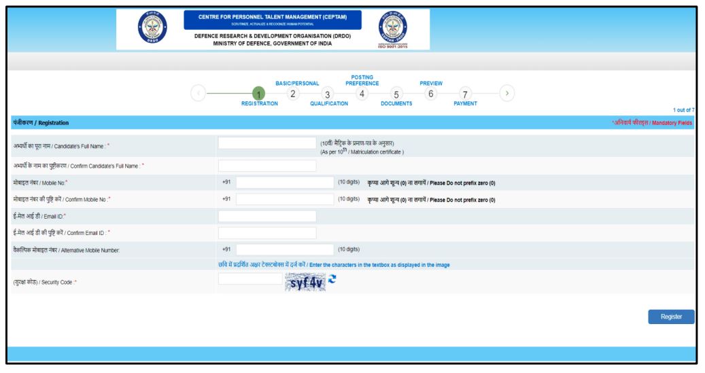Screen dimensions: 705x373
Task: Select step 1 Registration circle
Action: pos(258,94)
